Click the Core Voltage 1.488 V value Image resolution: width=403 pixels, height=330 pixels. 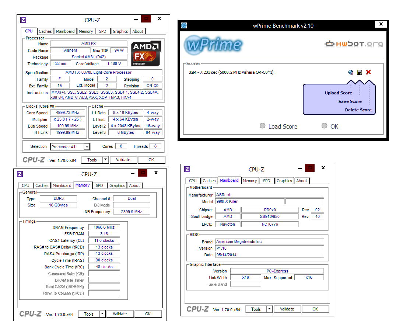click(114, 63)
